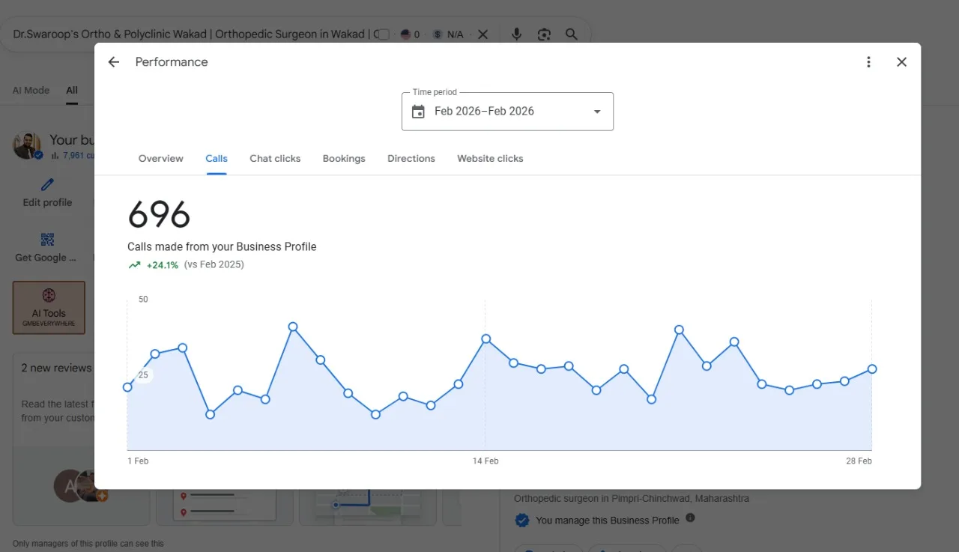Open the AI Tools GMBEverywhere button
This screenshot has width=959, height=552.
point(49,307)
